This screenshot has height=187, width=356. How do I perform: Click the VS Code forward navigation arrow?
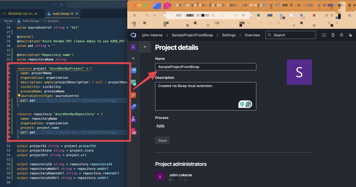click(61, 5)
